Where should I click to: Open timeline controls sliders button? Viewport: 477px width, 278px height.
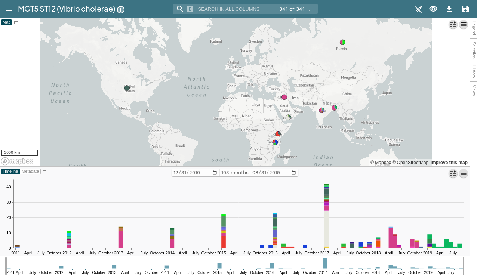point(453,173)
